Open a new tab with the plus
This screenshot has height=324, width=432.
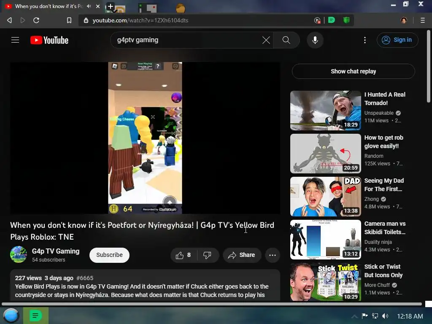click(x=110, y=6)
